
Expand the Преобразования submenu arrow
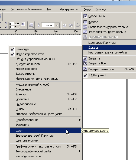(80, 120)
